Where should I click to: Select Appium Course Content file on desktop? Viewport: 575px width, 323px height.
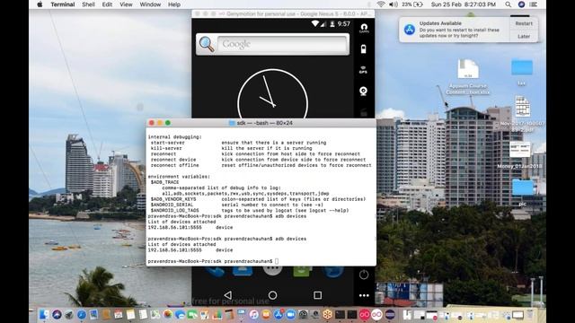point(468,77)
